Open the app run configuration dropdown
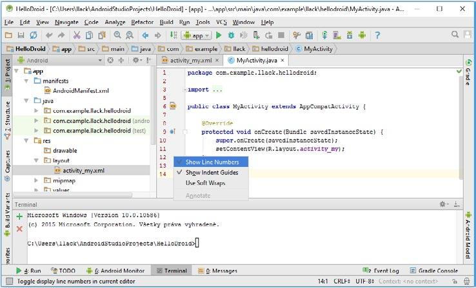476x288 pixels. click(x=196, y=35)
